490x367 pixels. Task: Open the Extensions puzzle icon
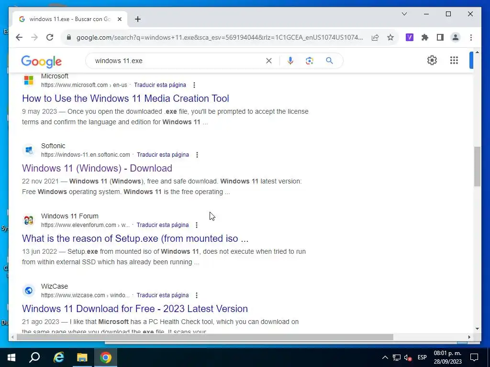point(425,37)
